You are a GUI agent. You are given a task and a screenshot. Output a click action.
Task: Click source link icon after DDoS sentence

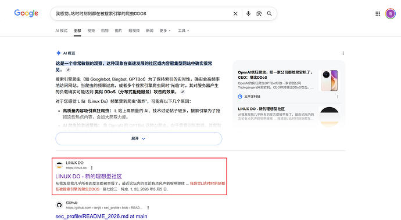(182, 92)
